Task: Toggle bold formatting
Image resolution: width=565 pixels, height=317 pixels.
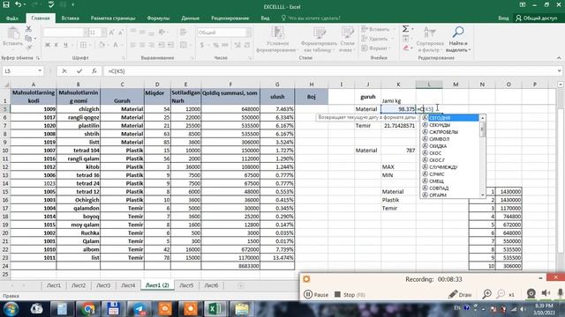Action: (x=47, y=45)
